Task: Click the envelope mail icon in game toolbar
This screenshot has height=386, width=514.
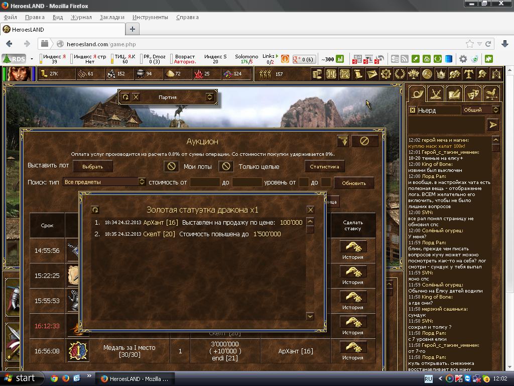Action: pyautogui.click(x=371, y=74)
